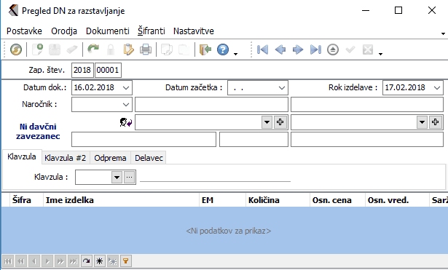
Task: Exit with the door arrow icon
Action: click(205, 49)
